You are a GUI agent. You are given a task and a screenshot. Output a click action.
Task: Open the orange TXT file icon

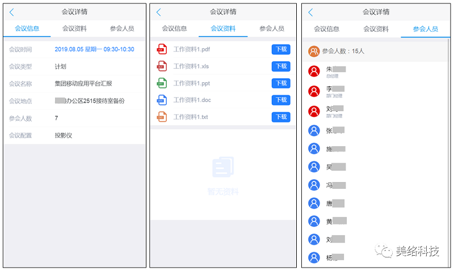tap(162, 117)
